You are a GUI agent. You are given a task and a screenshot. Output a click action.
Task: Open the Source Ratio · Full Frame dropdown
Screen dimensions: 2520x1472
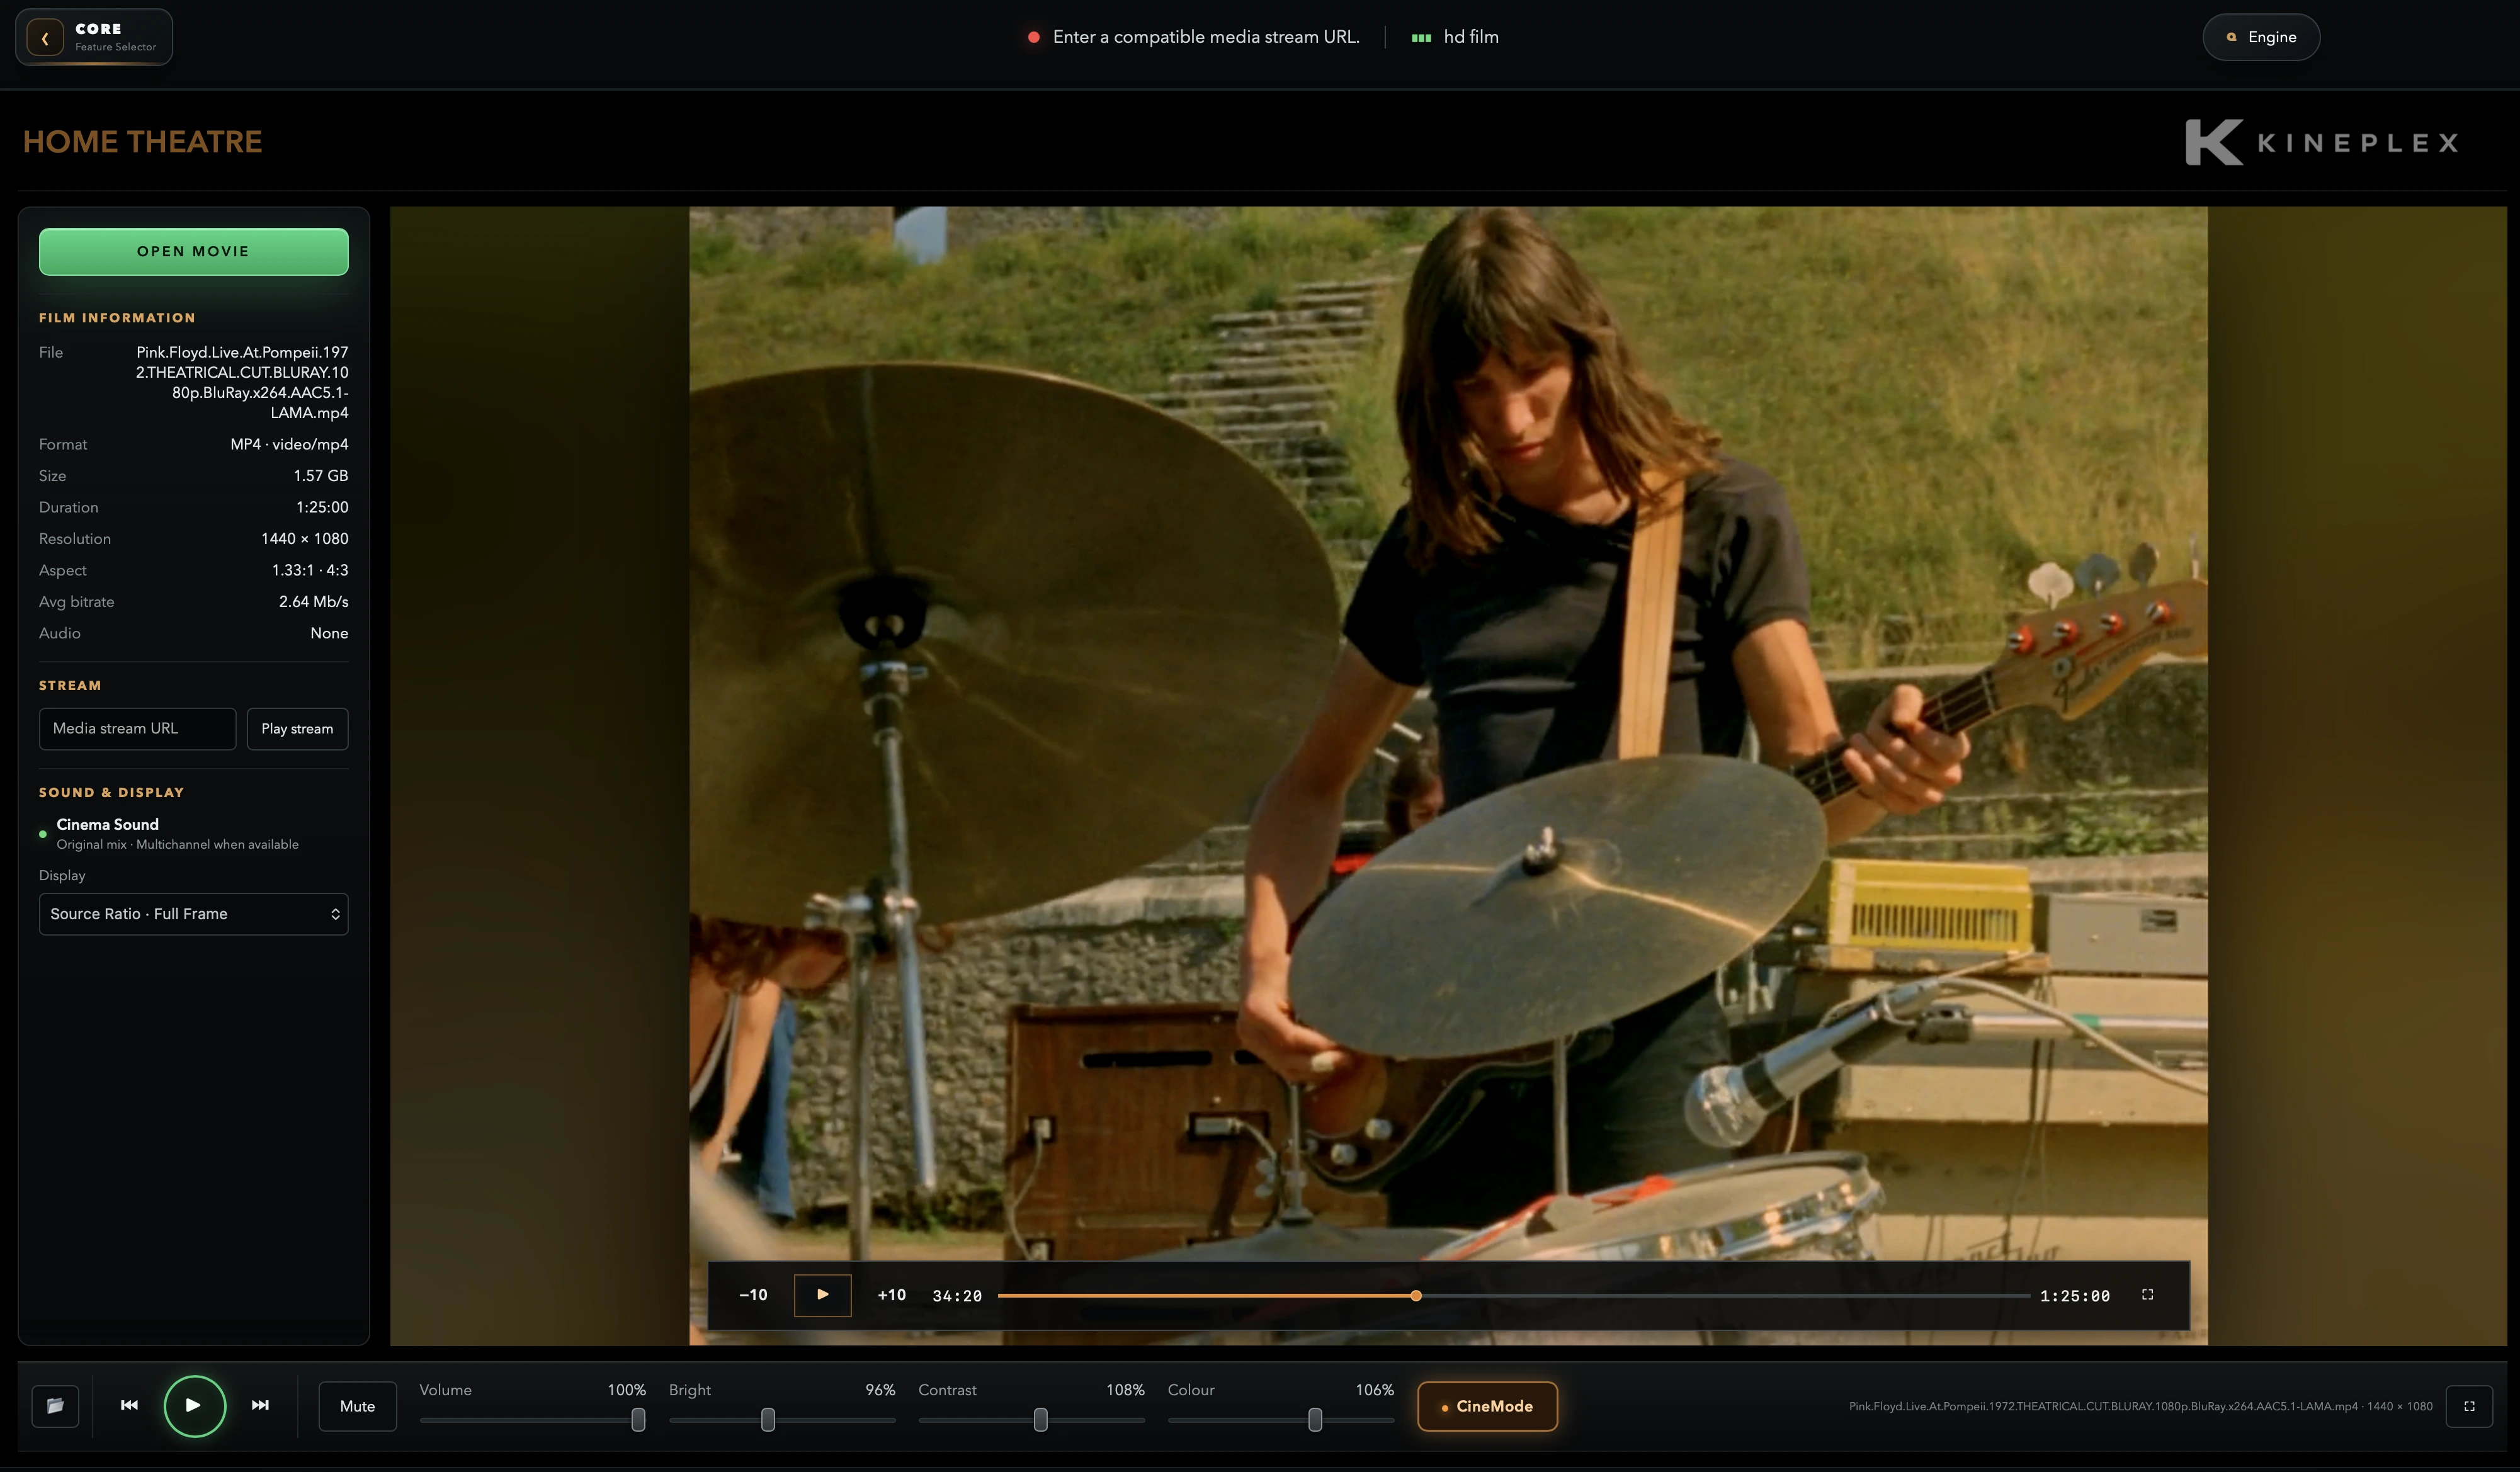tap(193, 914)
